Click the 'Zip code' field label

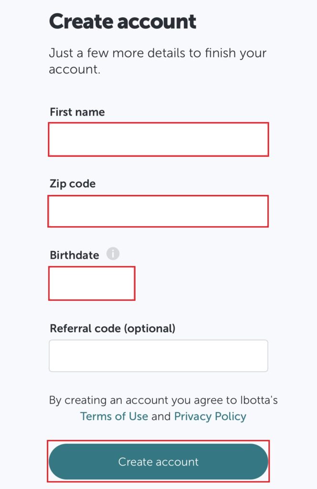[x=73, y=183]
